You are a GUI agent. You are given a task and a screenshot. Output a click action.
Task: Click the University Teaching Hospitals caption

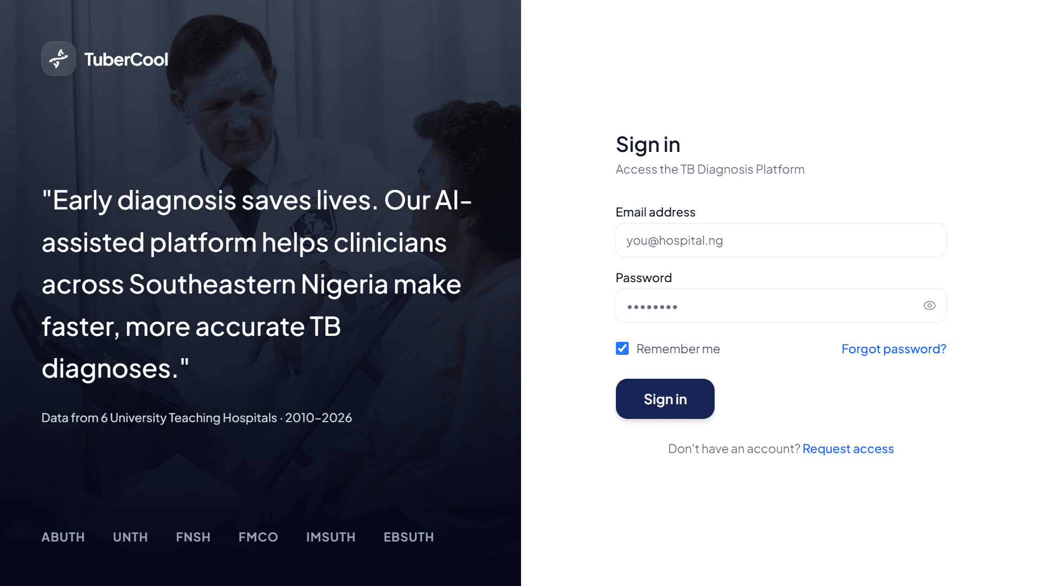coord(196,418)
